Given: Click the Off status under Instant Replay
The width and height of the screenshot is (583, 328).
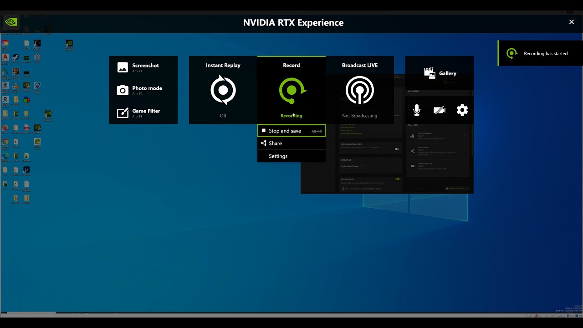Looking at the screenshot, I should point(223,116).
